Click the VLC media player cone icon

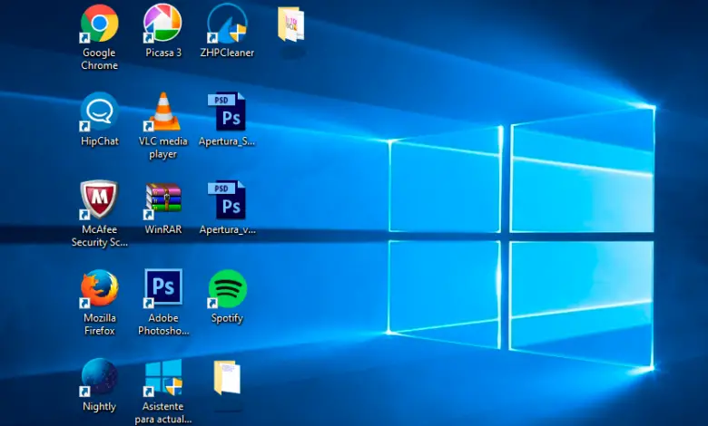click(x=163, y=111)
